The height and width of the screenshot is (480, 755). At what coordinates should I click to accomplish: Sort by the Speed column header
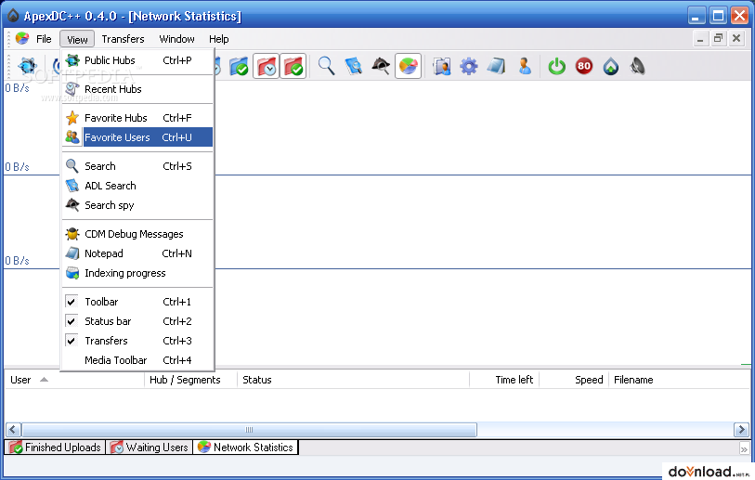[x=574, y=380]
